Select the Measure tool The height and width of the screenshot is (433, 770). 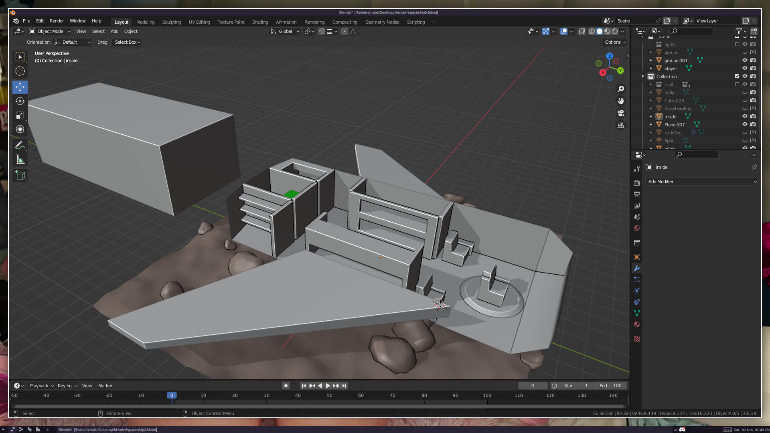[20, 160]
